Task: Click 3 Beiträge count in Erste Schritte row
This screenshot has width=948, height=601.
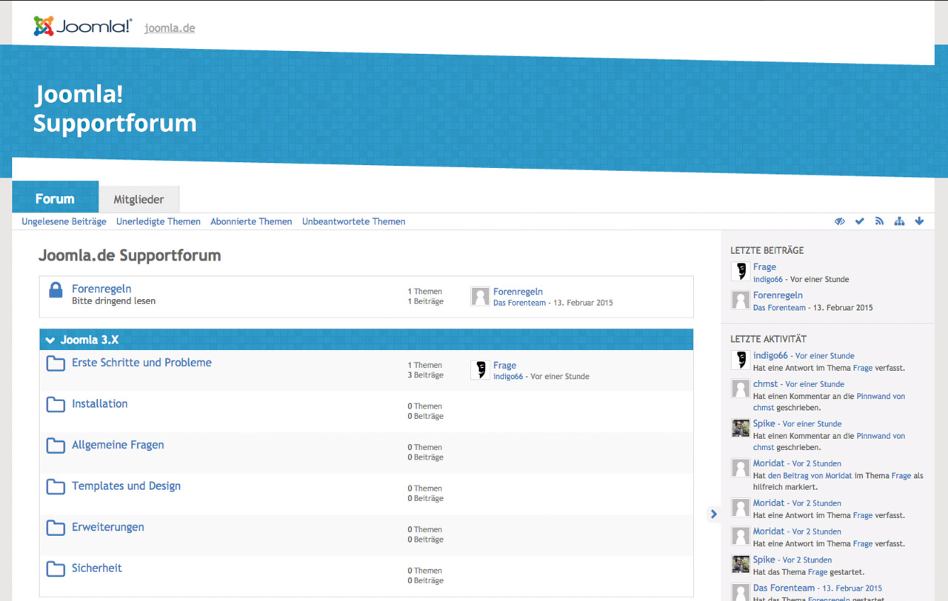Action: pos(425,375)
